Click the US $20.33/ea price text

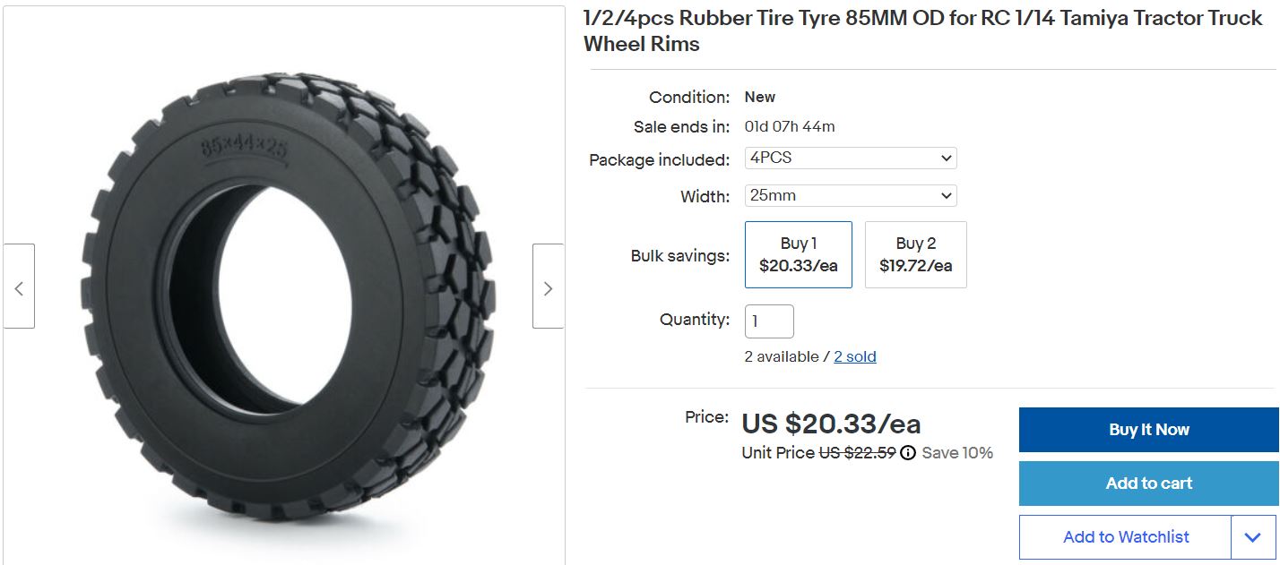[831, 424]
